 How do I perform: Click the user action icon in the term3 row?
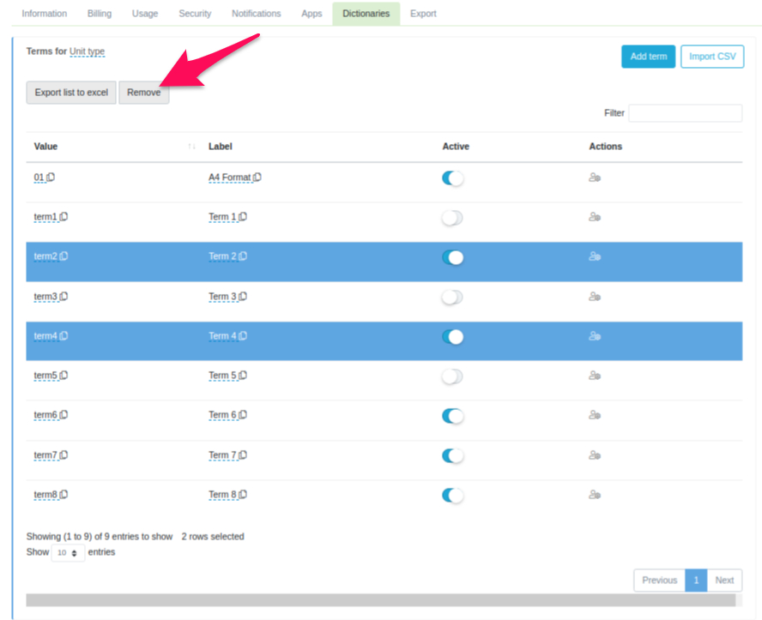594,297
